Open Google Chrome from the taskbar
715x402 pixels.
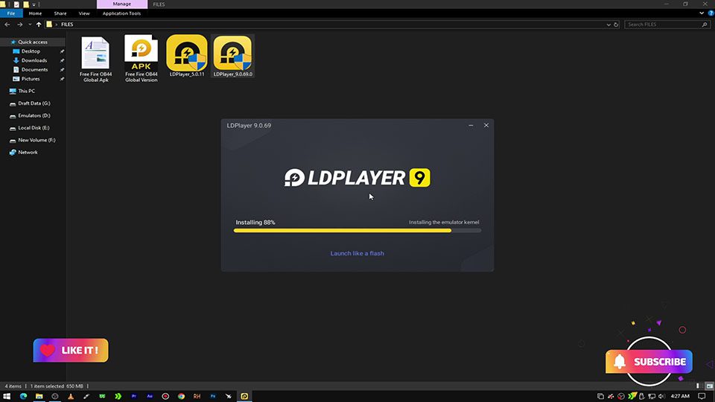click(x=182, y=397)
